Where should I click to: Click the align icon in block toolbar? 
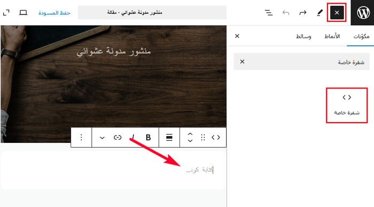point(169,138)
